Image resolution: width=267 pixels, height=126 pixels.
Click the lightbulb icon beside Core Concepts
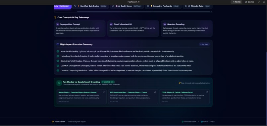click(55, 17)
